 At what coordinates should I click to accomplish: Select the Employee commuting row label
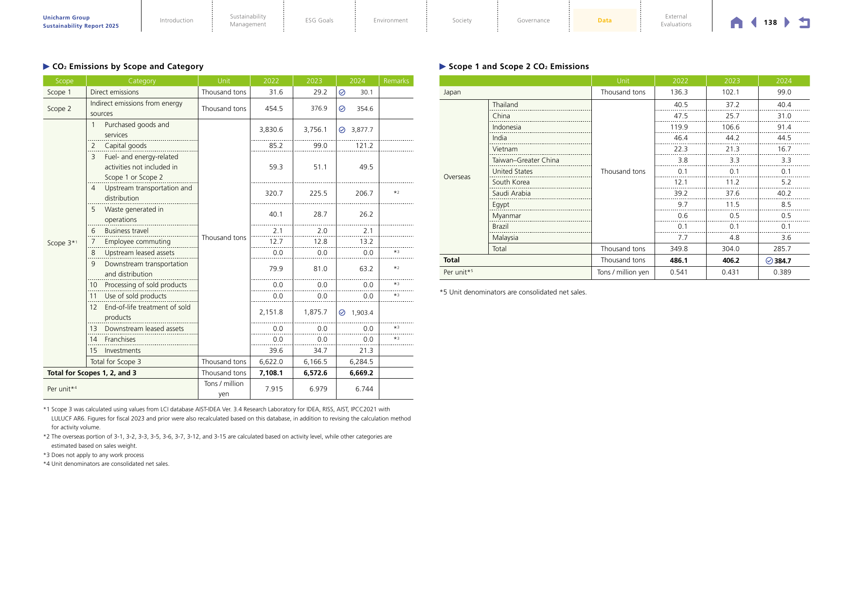tap(138, 241)
